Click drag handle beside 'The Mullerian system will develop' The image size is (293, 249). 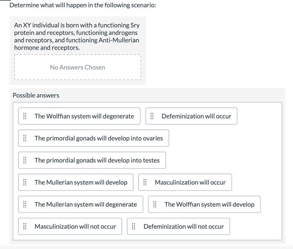click(x=25, y=182)
